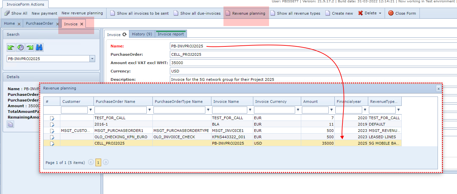457x194 pixels.
Task: Click the first green arrow search icon
Action: [11, 47]
